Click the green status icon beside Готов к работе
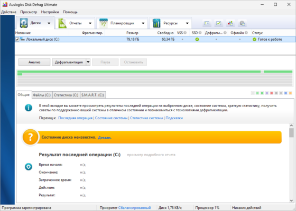The height and width of the screenshot is (211, 296). [254, 40]
